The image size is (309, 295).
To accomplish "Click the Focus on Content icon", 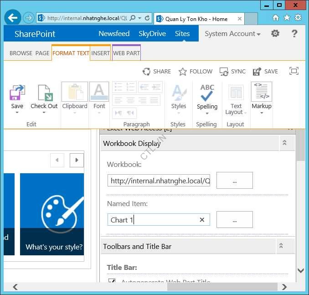I will [294, 71].
